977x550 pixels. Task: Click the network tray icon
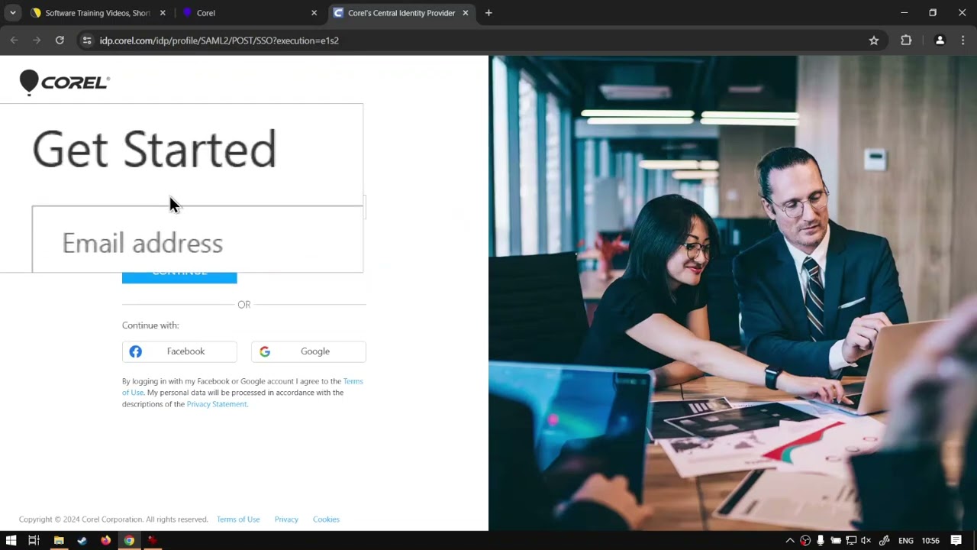(851, 541)
